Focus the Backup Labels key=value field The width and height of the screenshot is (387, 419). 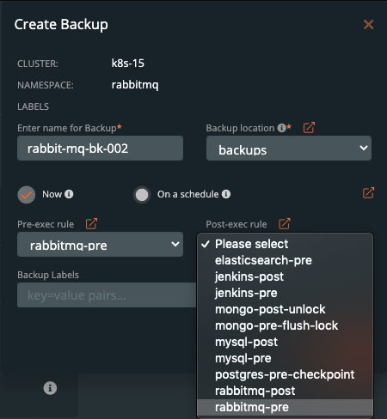tap(107, 295)
